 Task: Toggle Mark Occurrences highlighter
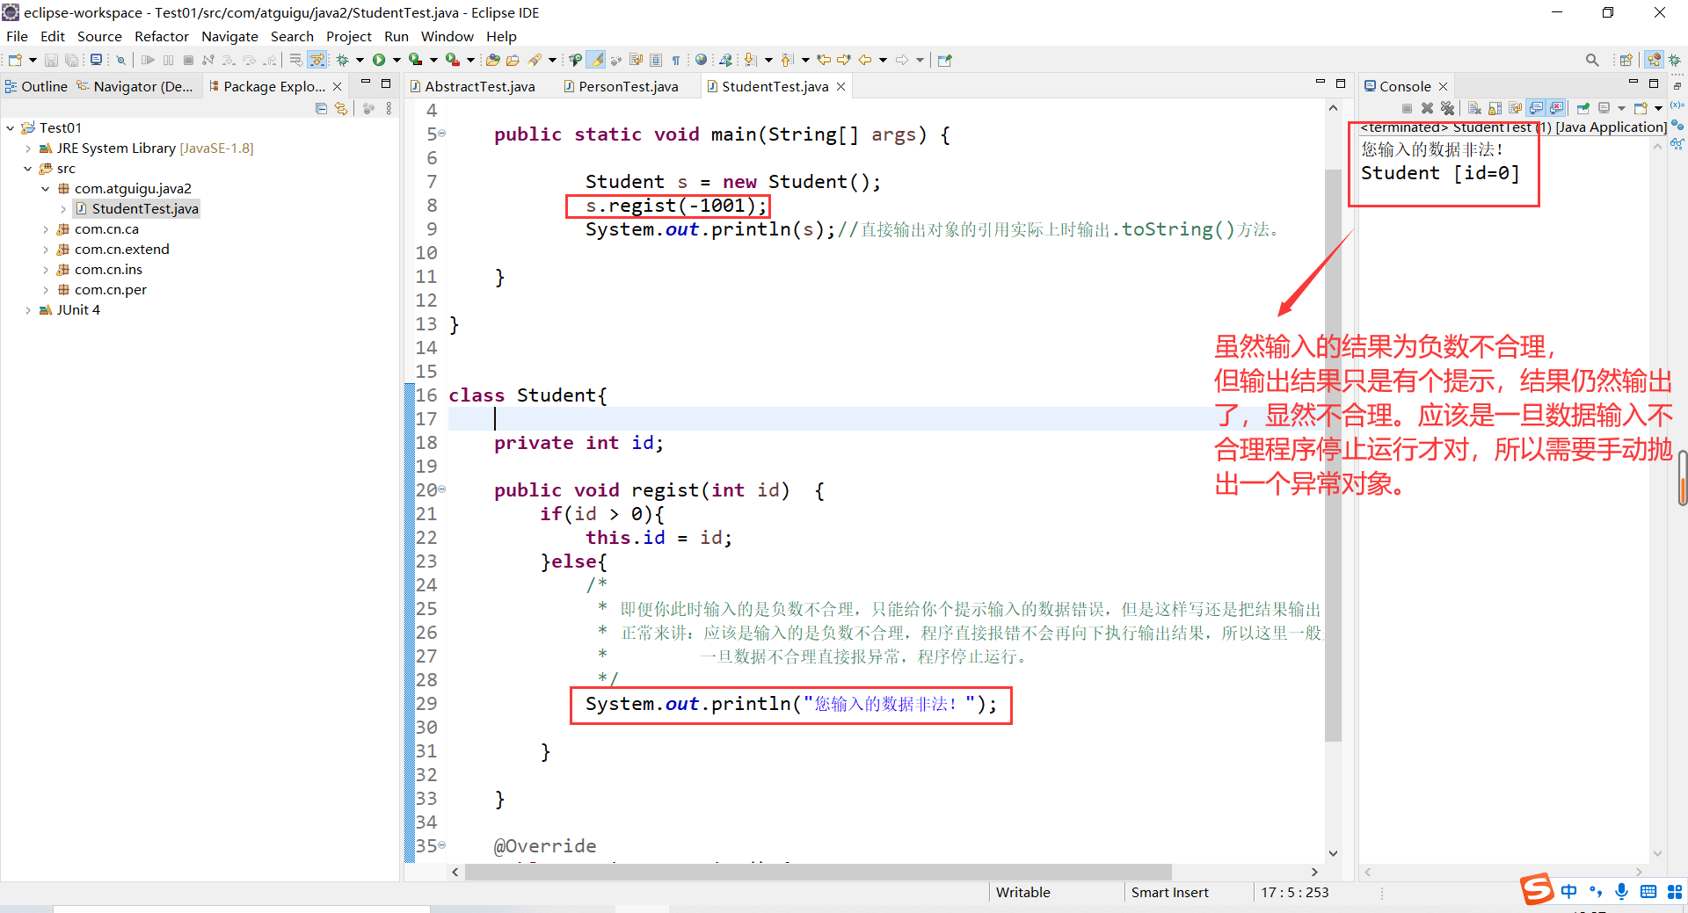(x=595, y=60)
